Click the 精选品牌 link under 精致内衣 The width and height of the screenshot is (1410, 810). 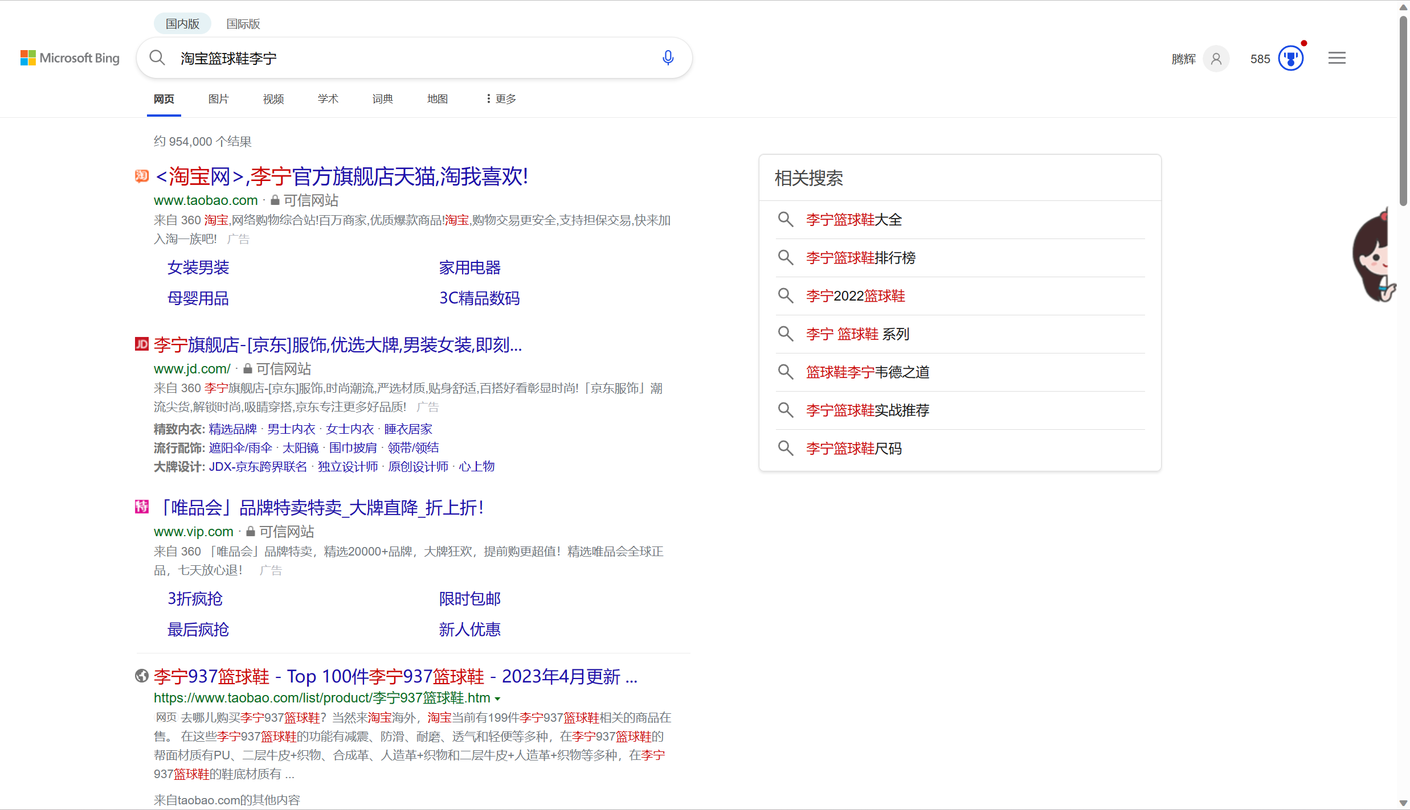[x=233, y=429]
